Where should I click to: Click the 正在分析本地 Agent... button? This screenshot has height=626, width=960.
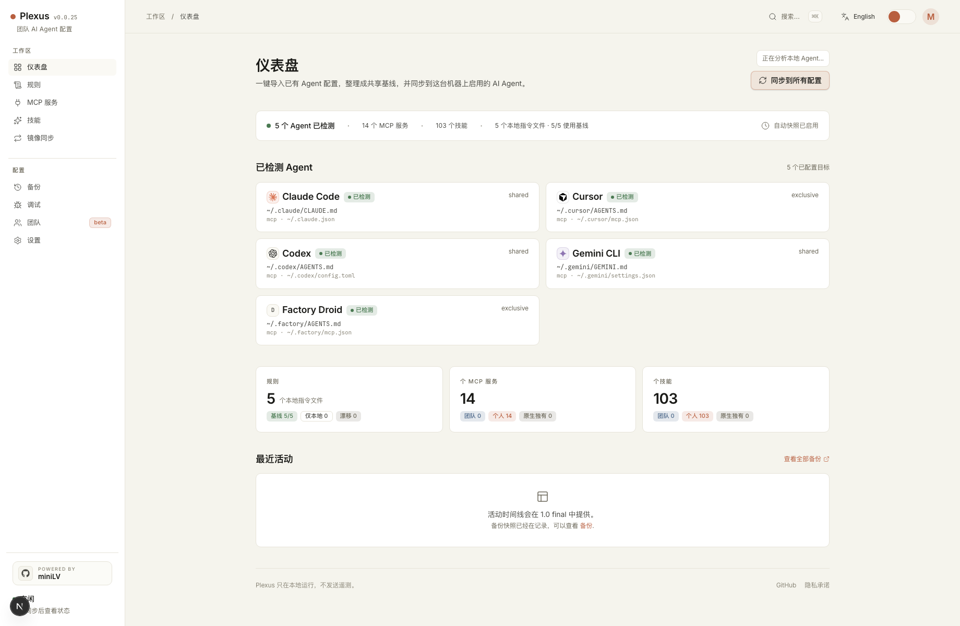pyautogui.click(x=793, y=58)
